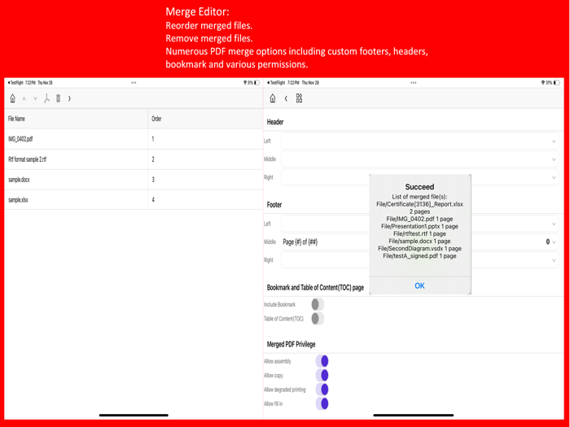Tap the home icon in left pane
The image size is (570, 427).
click(x=13, y=98)
